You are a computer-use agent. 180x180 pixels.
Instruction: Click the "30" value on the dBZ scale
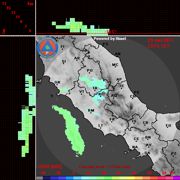pyautogui.click(x=118, y=173)
